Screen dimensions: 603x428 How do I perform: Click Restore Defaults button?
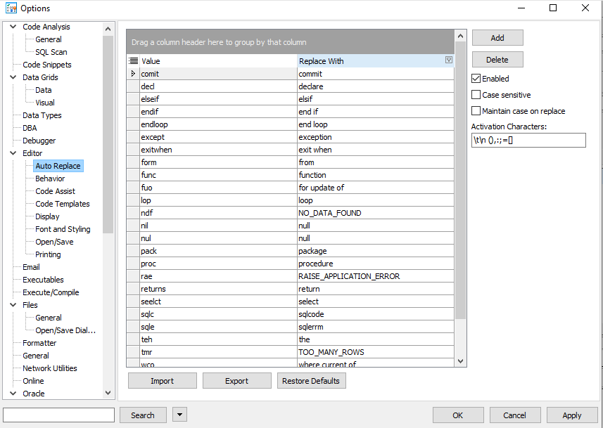pyautogui.click(x=311, y=381)
